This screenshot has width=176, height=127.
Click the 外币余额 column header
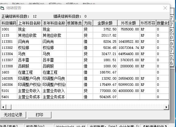[x=129, y=23]
